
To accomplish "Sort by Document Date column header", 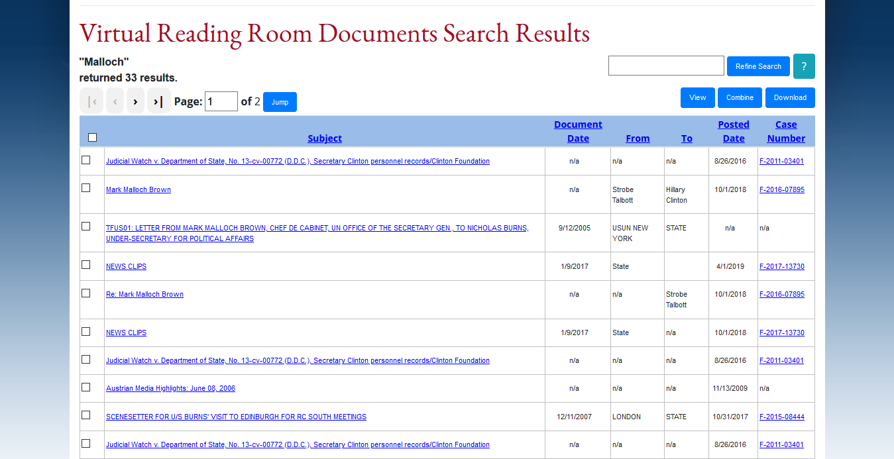I will click(578, 131).
